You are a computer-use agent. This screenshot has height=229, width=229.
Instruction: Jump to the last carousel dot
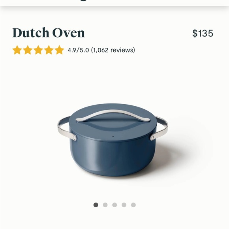tap(133, 205)
